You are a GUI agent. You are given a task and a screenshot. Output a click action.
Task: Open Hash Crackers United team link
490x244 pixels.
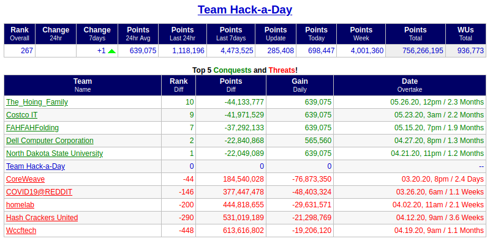[42, 218]
